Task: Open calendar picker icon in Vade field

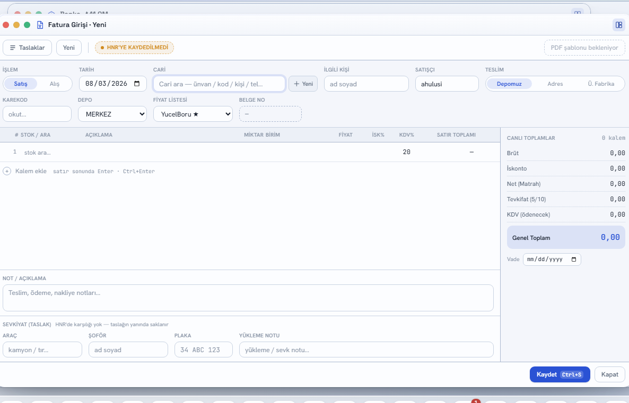Action: (574, 259)
